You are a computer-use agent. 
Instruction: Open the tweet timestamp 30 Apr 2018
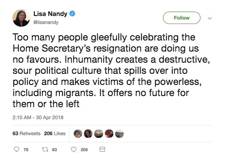tap(38, 117)
